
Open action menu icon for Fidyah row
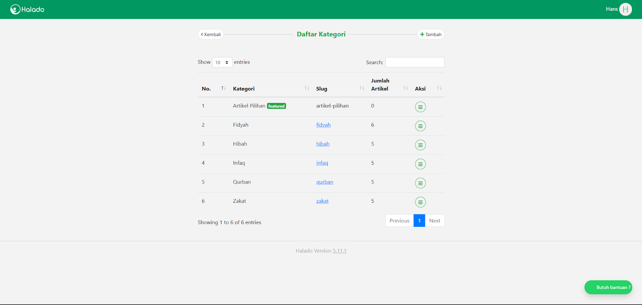point(420,126)
